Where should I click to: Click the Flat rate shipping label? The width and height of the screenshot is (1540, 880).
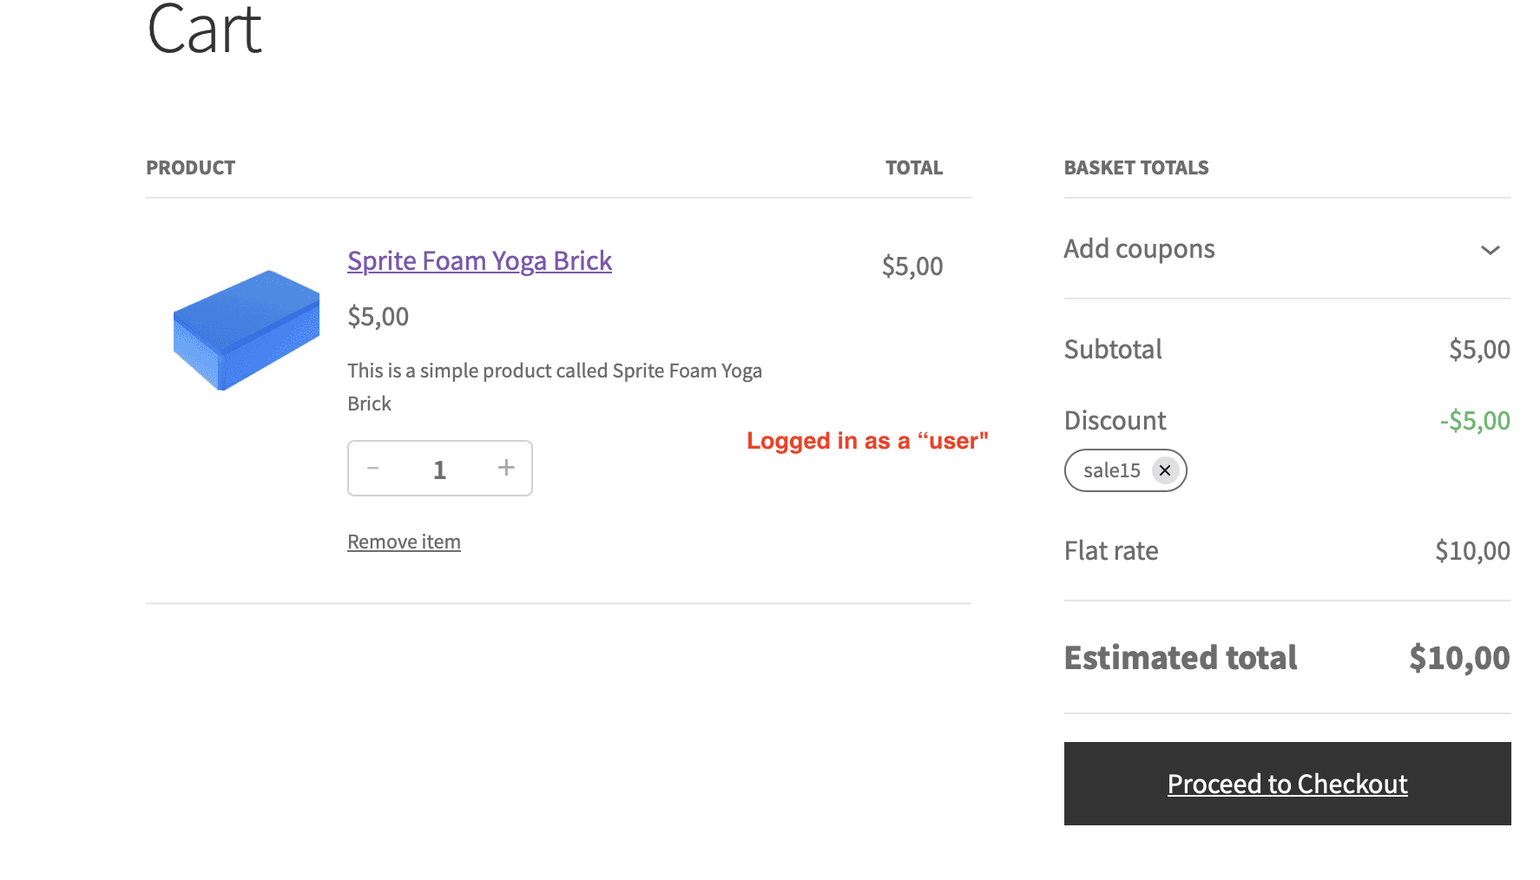tap(1110, 551)
